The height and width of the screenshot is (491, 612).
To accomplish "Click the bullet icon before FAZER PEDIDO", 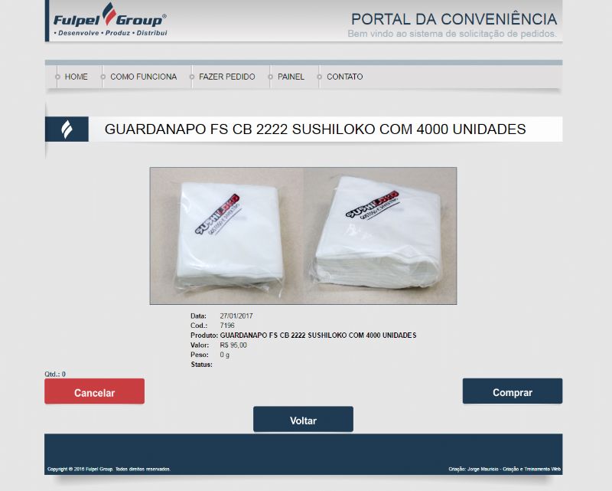I will click(192, 77).
